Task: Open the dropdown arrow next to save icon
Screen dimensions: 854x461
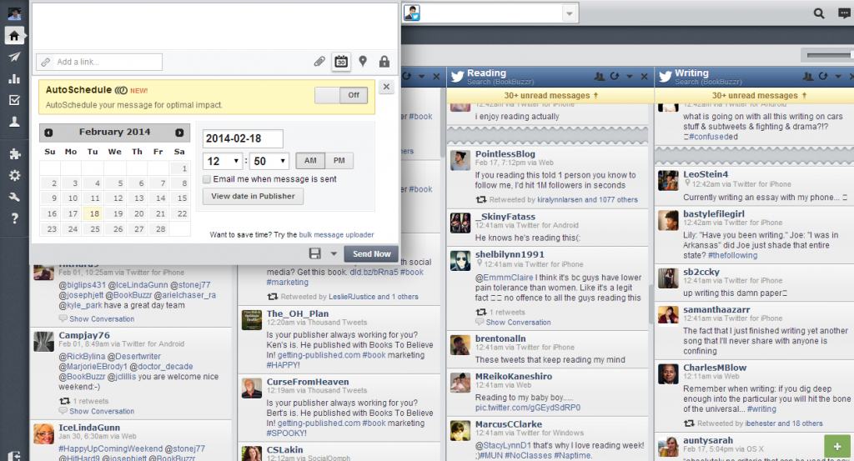Action: (334, 253)
